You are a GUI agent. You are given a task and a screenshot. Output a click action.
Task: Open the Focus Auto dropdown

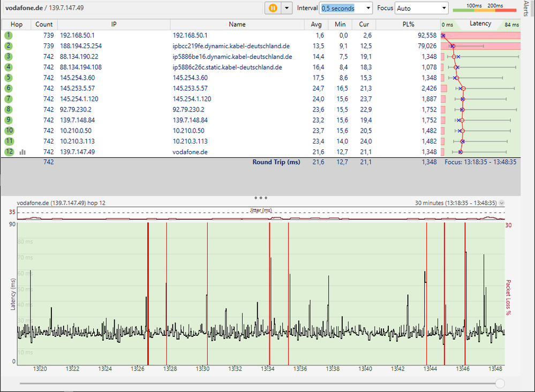click(x=421, y=8)
